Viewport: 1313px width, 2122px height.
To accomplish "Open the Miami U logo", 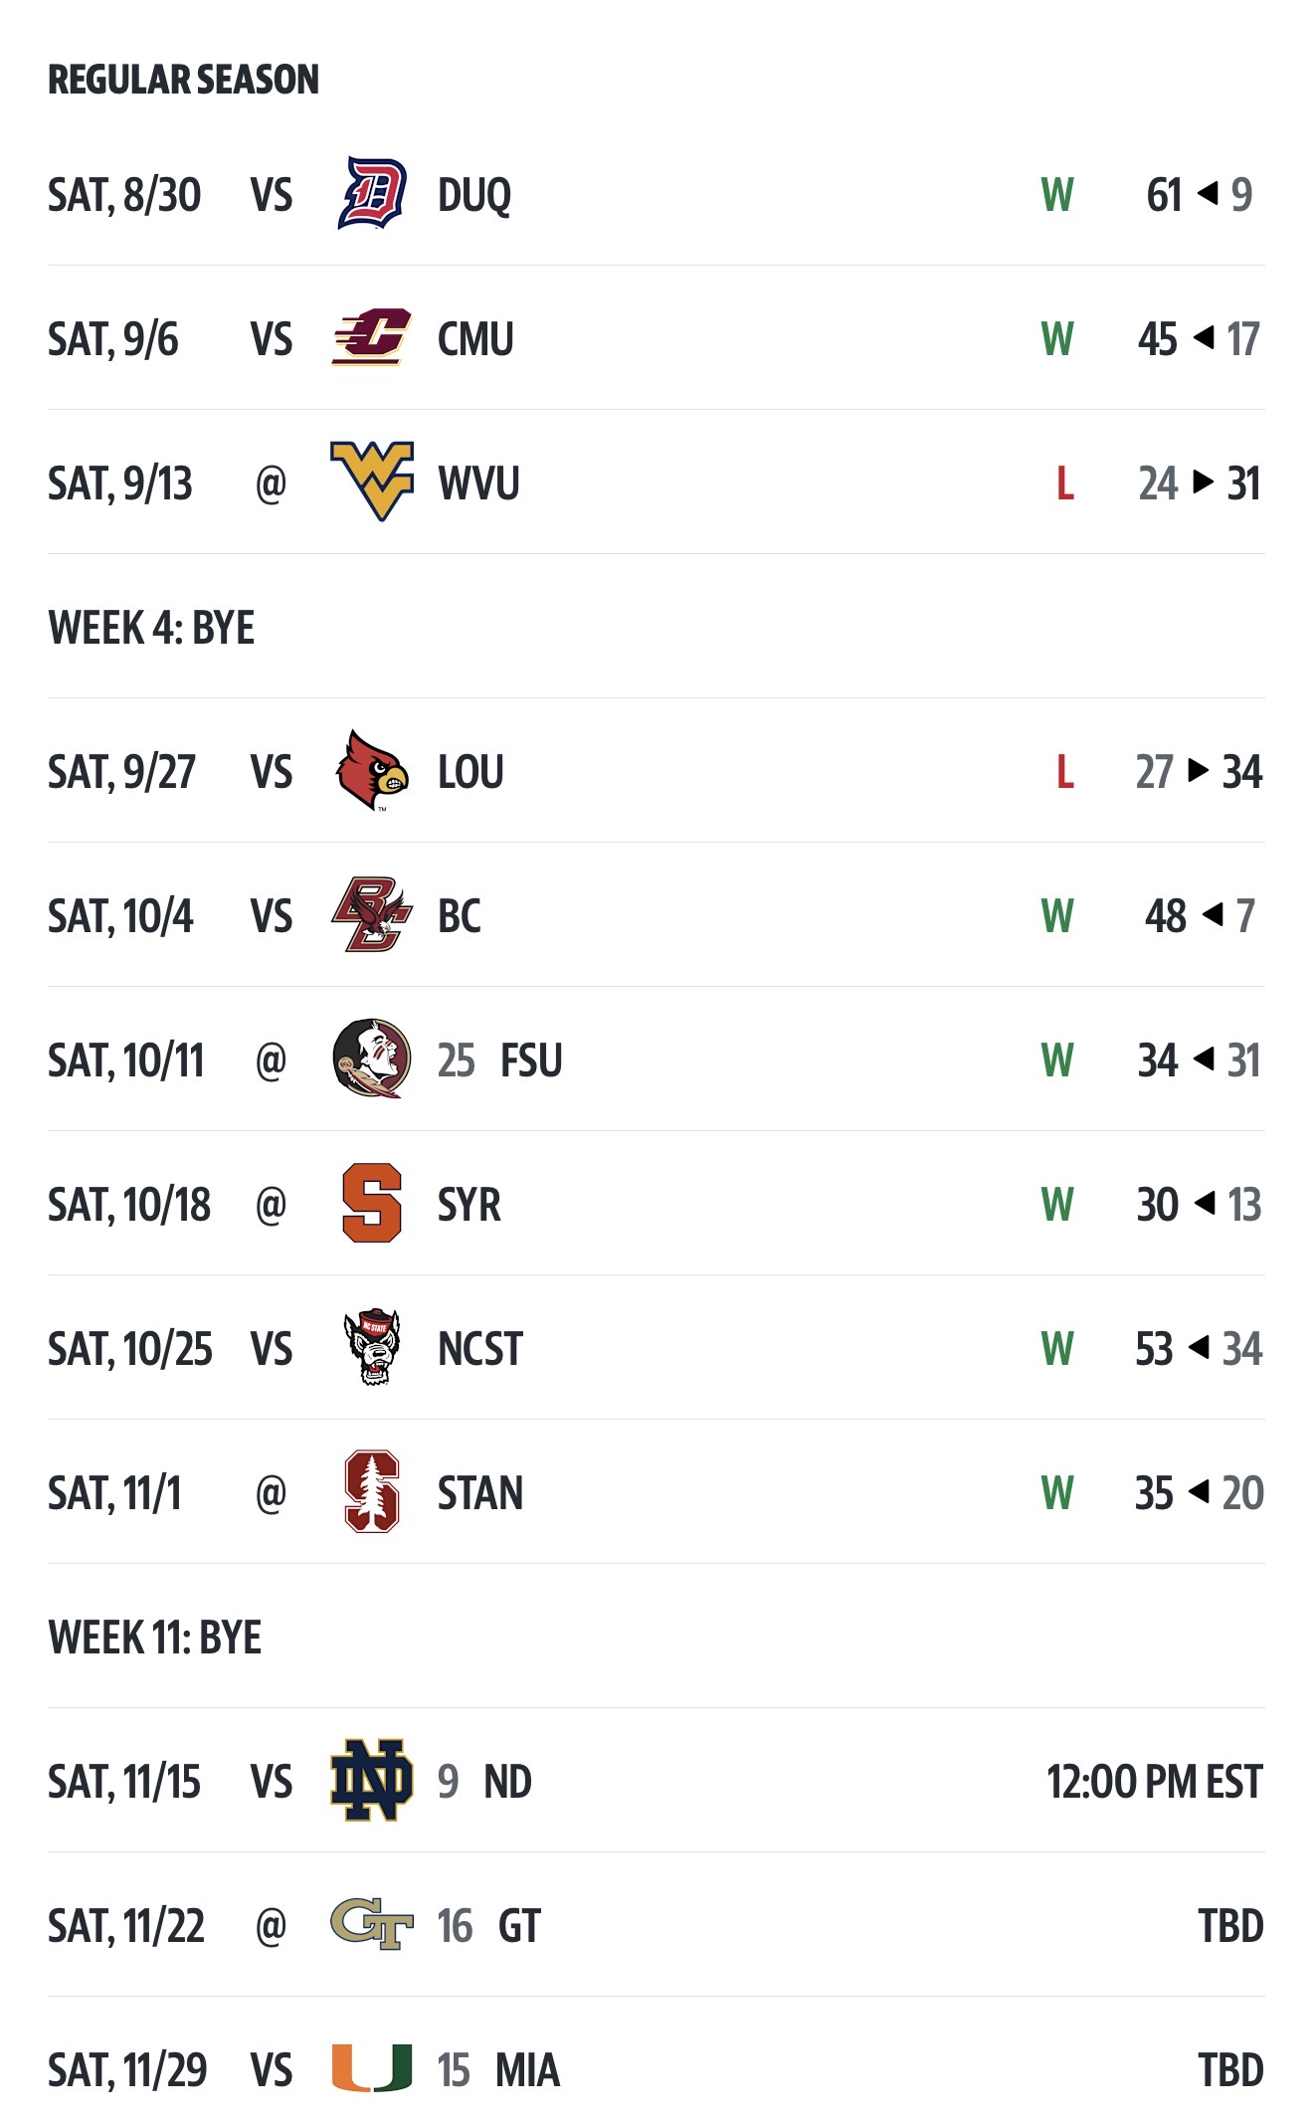I will (x=372, y=2068).
